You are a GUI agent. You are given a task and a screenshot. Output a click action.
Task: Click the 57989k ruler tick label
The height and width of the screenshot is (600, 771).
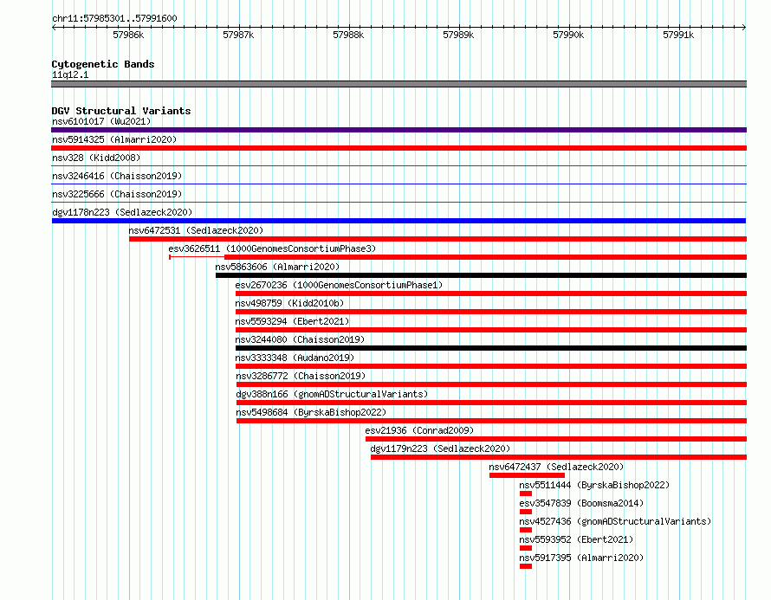pyautogui.click(x=458, y=35)
